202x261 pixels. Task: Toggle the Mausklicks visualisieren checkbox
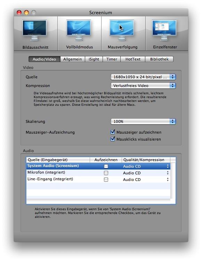coord(113,139)
